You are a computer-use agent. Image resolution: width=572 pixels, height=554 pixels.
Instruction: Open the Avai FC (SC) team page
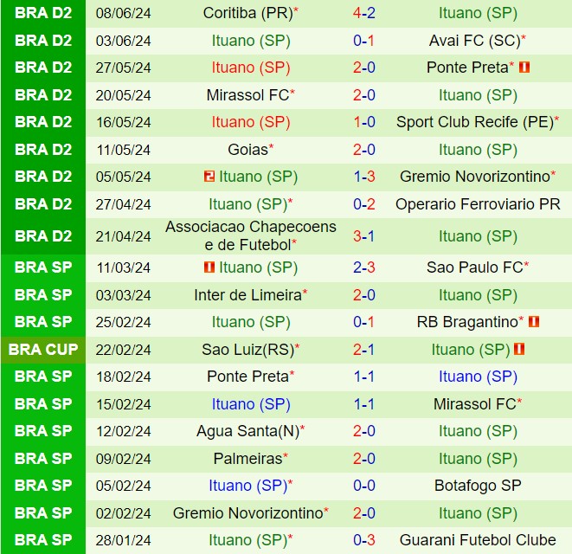tap(474, 40)
